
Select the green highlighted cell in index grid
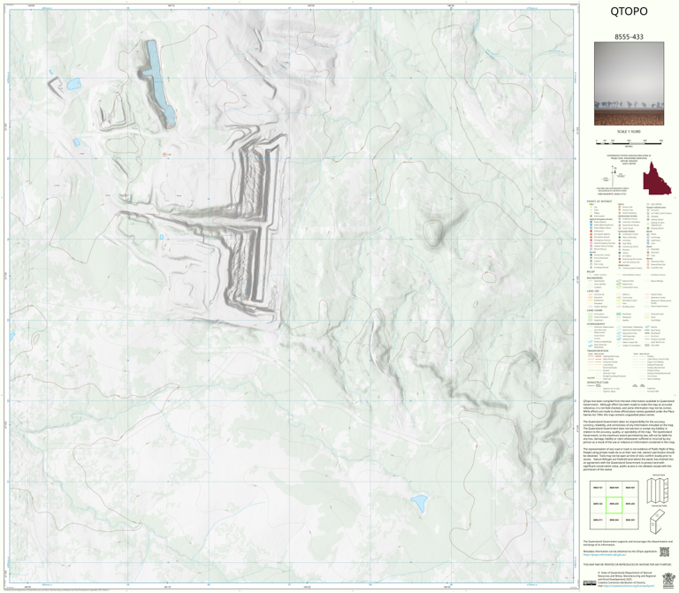pos(614,505)
